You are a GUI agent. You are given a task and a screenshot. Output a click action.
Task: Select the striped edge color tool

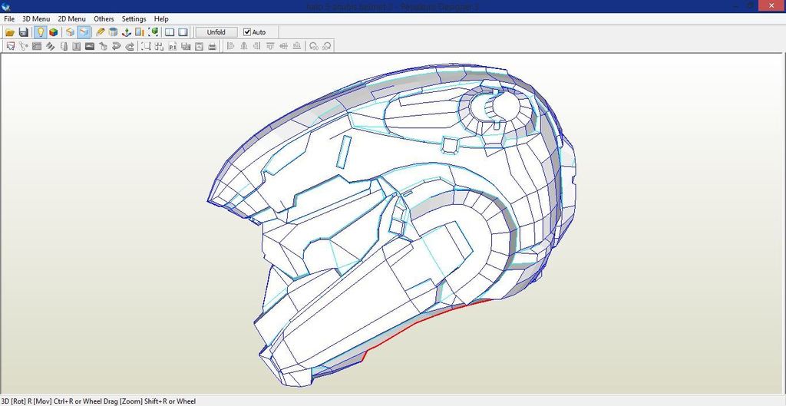point(50,47)
